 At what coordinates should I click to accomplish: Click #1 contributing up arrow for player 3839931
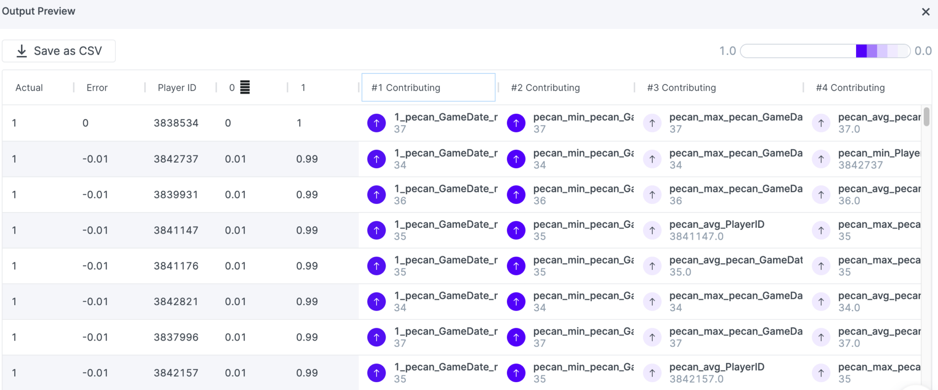pos(376,195)
